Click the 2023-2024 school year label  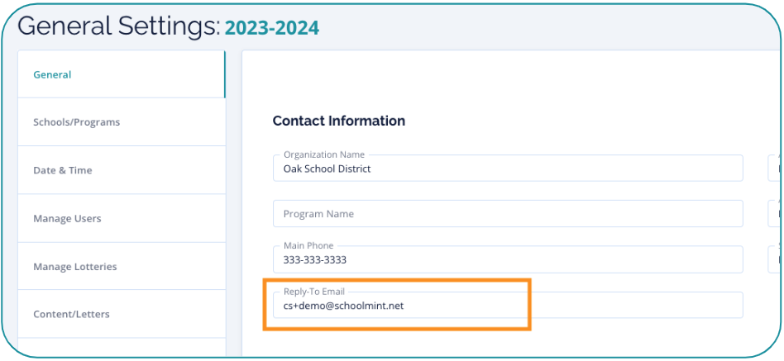point(272,28)
